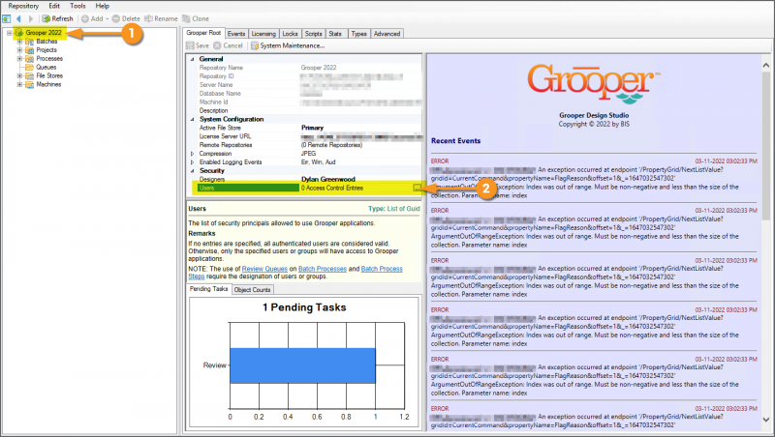Select the Processes folder icon
Image resolution: width=775 pixels, height=437 pixels.
click(29, 59)
